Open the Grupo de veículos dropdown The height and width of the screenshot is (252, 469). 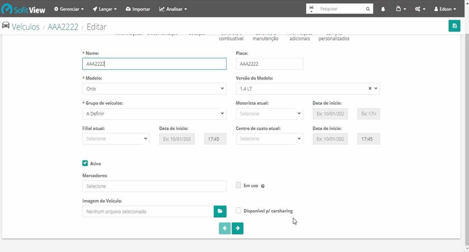click(x=154, y=114)
